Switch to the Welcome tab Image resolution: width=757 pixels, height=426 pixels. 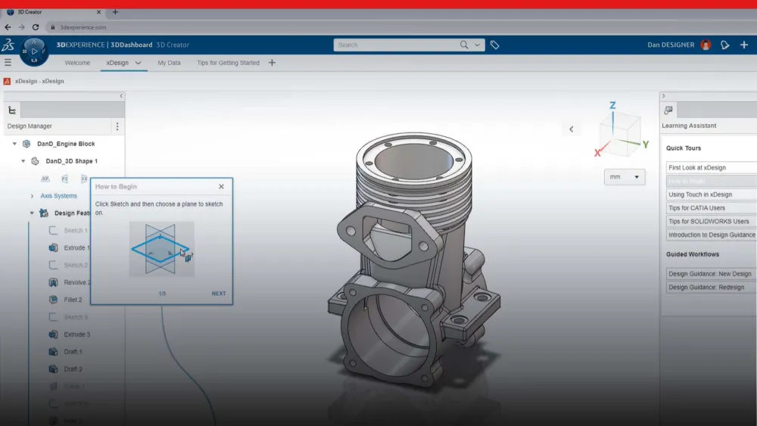pyautogui.click(x=77, y=63)
